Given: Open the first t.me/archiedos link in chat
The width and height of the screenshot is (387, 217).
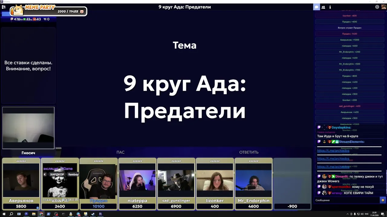Looking at the screenshot, I should click(x=333, y=151).
